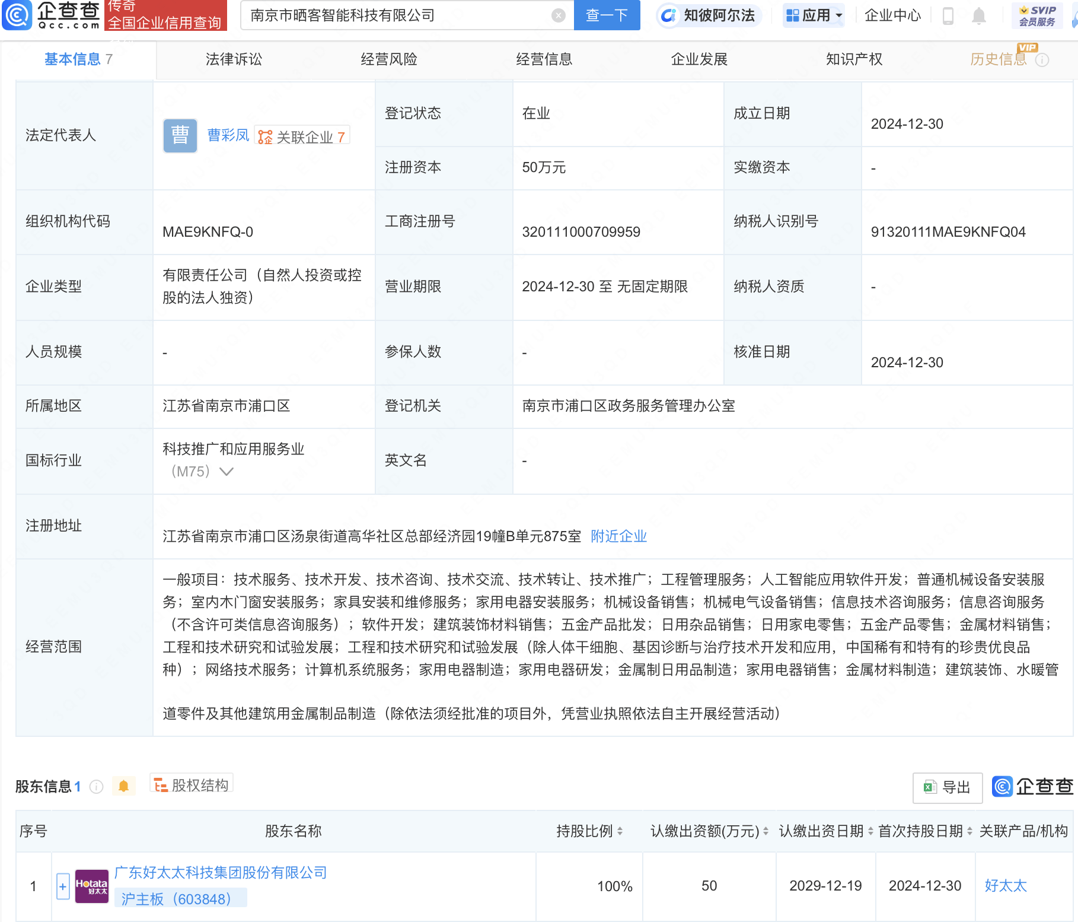1078x922 pixels.
Task: Switch to the 经营风险 tab
Action: 389,59
